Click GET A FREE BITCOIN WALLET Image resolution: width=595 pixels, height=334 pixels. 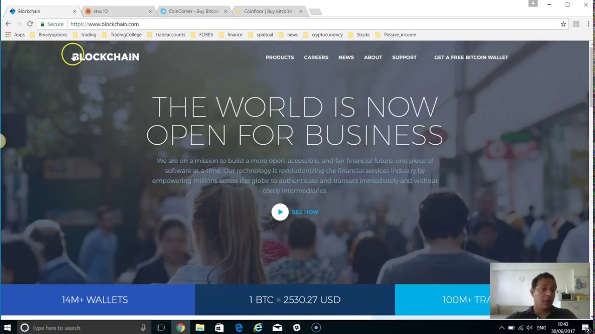point(471,58)
